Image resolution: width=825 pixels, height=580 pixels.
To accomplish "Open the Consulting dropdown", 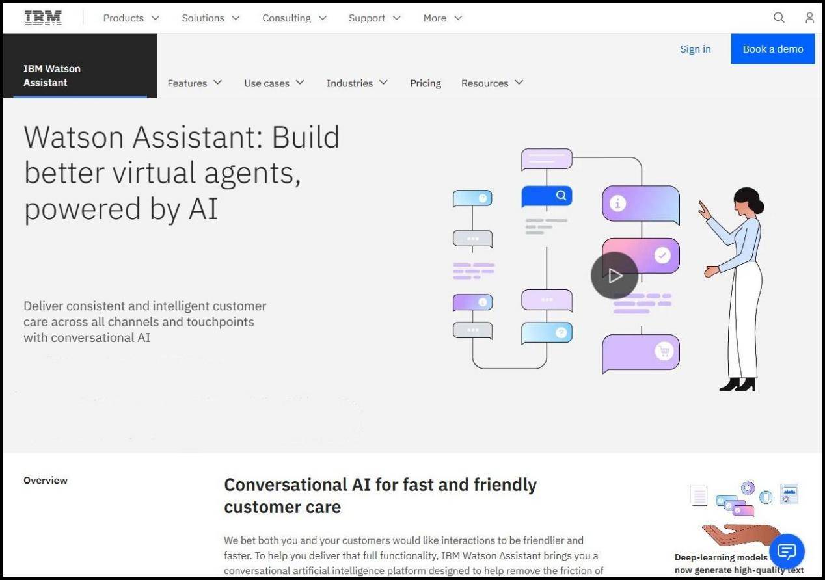I will click(294, 18).
